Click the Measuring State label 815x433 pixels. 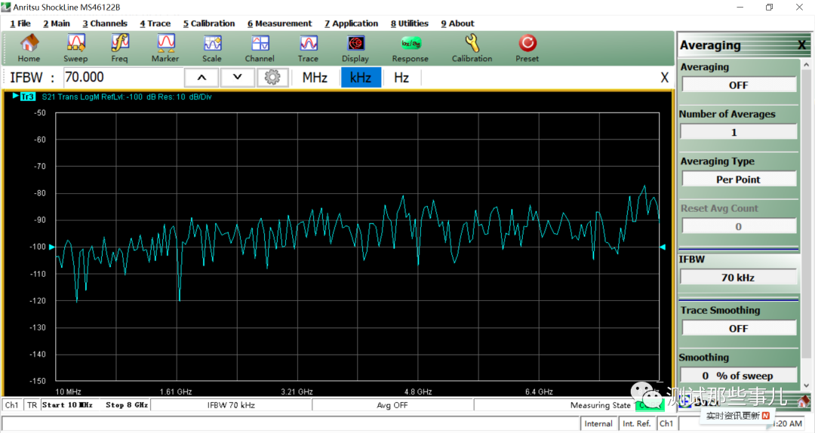[601, 405]
